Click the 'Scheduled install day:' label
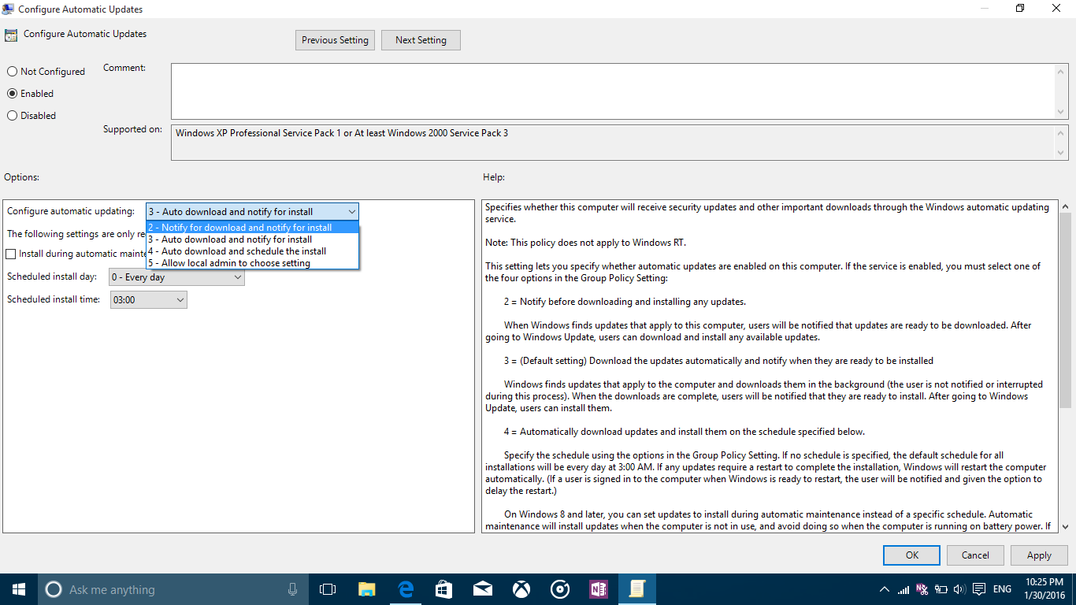Image resolution: width=1076 pixels, height=605 pixels. pos(52,277)
